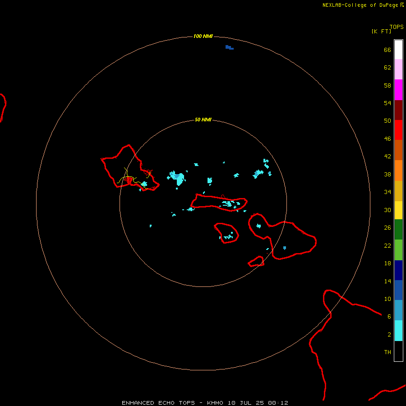
Task: Click the dark orange 42 color segment
Action: (x=398, y=150)
